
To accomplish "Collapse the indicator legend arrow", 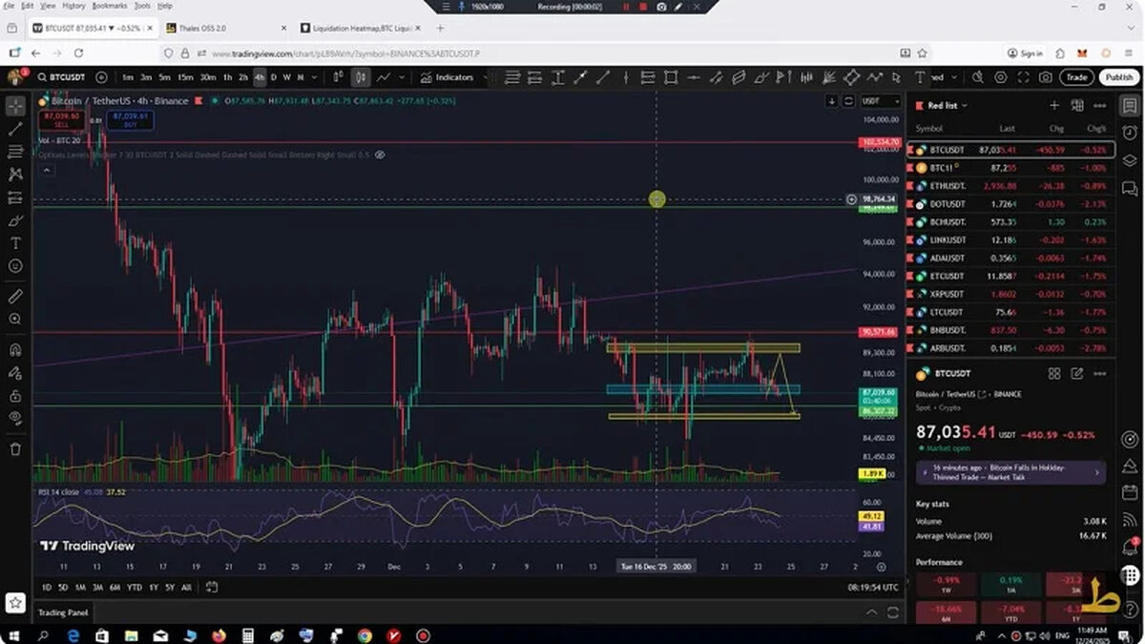I will click(x=47, y=170).
